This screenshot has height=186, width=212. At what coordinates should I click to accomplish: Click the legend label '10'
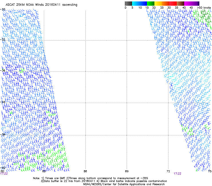[x=140, y=8]
